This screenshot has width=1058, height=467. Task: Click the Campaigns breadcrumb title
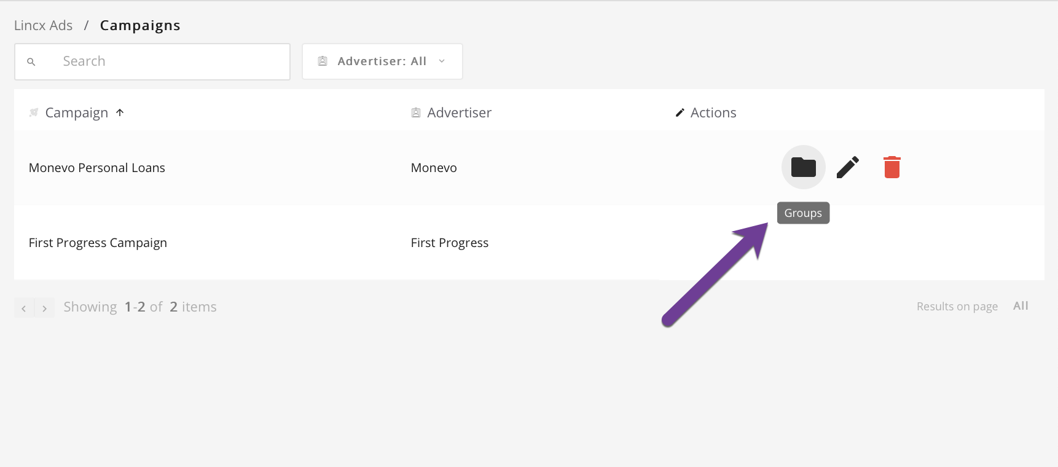140,25
